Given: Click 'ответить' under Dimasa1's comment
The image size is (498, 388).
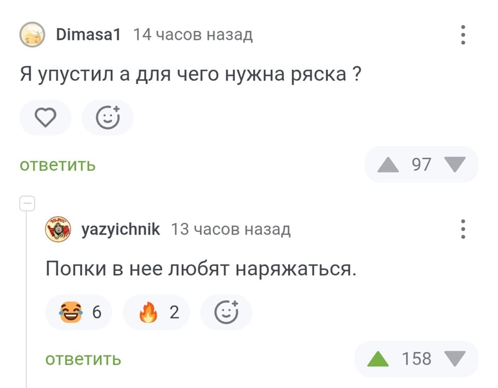Looking at the screenshot, I should pos(58,165).
